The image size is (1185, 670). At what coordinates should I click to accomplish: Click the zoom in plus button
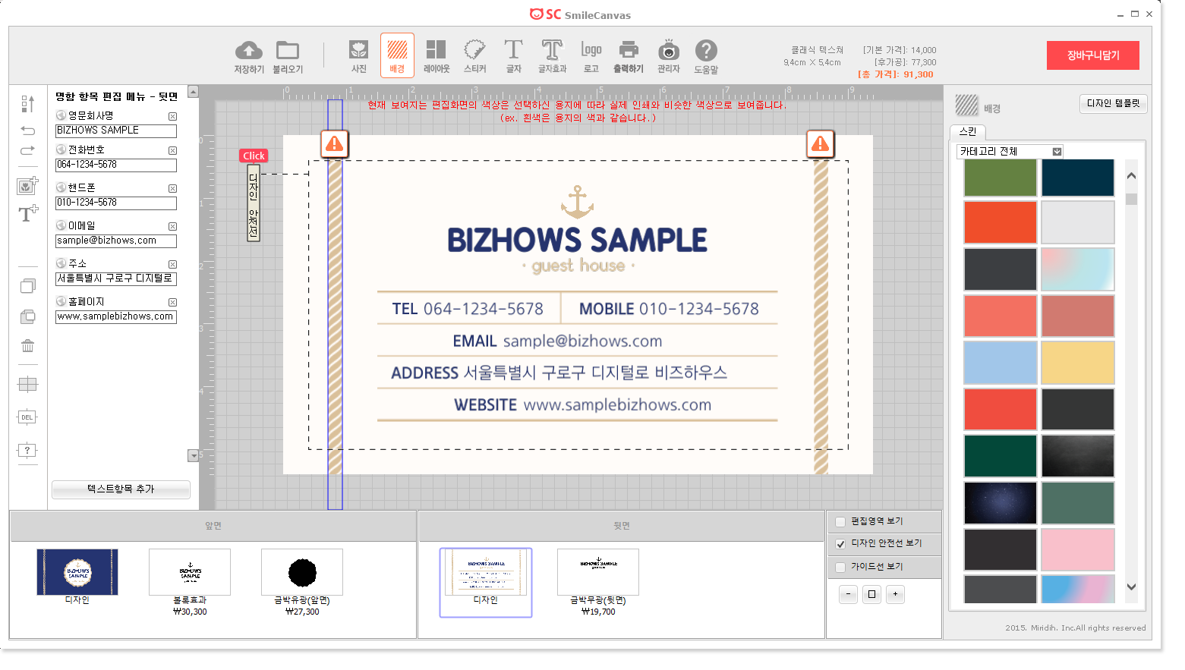pos(895,594)
